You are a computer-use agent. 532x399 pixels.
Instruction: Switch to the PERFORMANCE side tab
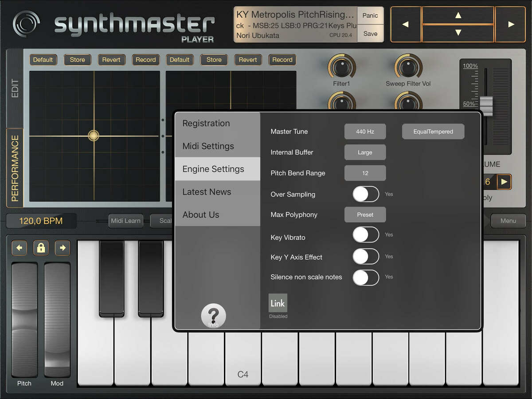click(15, 168)
